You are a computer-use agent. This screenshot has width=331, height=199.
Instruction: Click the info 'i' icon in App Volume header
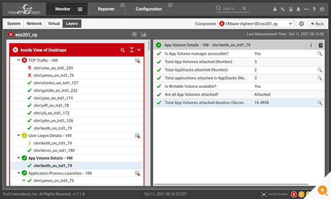pos(311,45)
